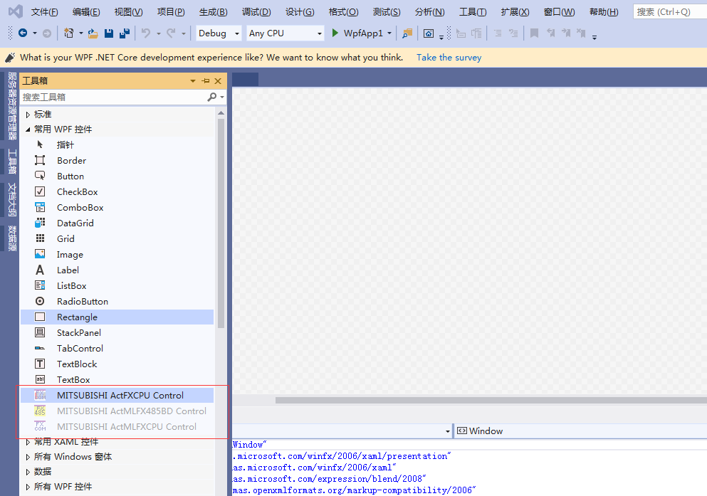Screen dimensions: 707x496
Task: Select the StackPanel control in the toolbox
Action: (78, 332)
